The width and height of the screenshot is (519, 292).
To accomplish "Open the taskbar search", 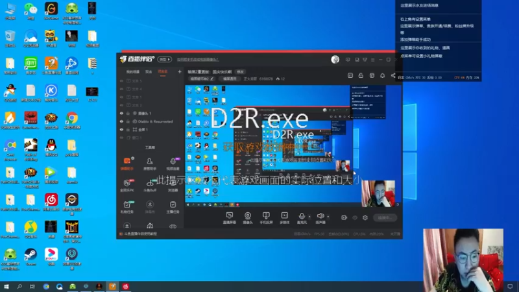I will [19, 286].
